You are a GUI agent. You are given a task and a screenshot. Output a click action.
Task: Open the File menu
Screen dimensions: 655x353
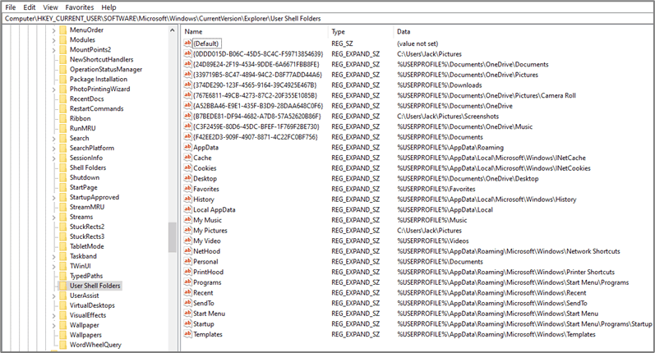tap(10, 7)
